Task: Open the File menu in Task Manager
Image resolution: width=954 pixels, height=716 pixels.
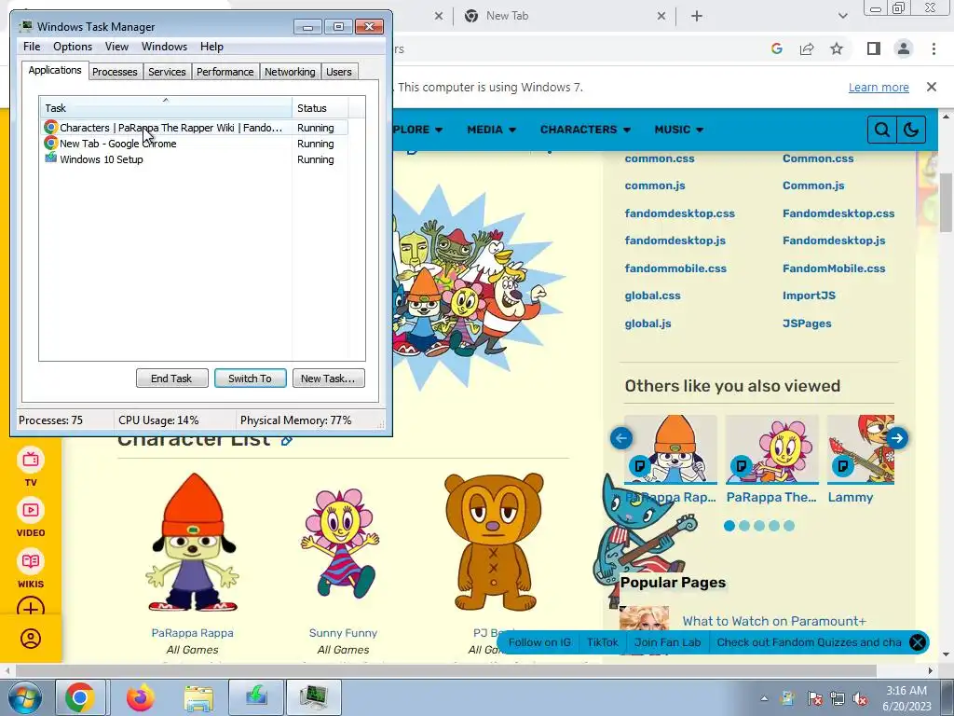Action: coord(32,47)
